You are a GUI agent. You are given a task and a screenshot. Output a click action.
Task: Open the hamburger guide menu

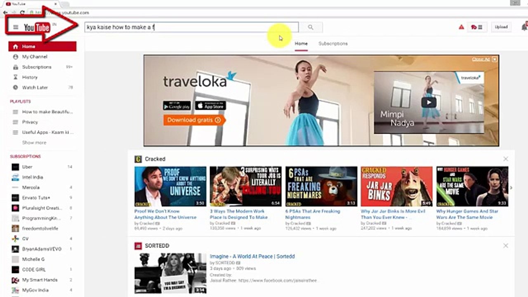[16, 27]
